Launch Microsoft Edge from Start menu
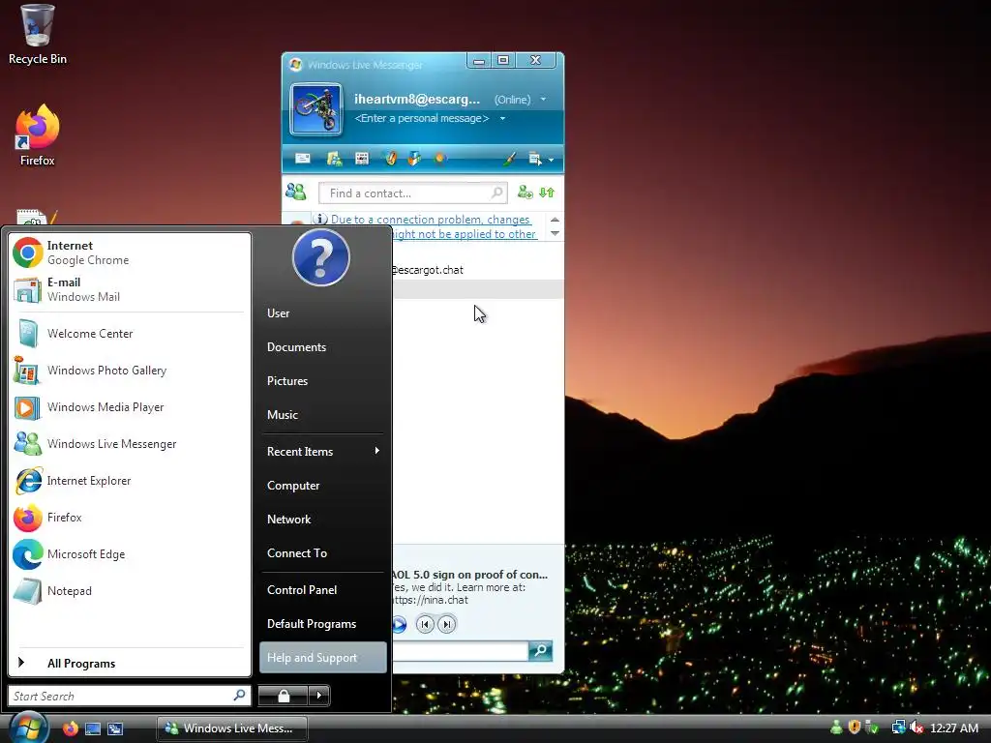 point(129,554)
